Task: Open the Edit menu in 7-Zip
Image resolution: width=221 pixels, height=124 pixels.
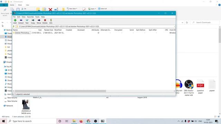Action: 19,17
